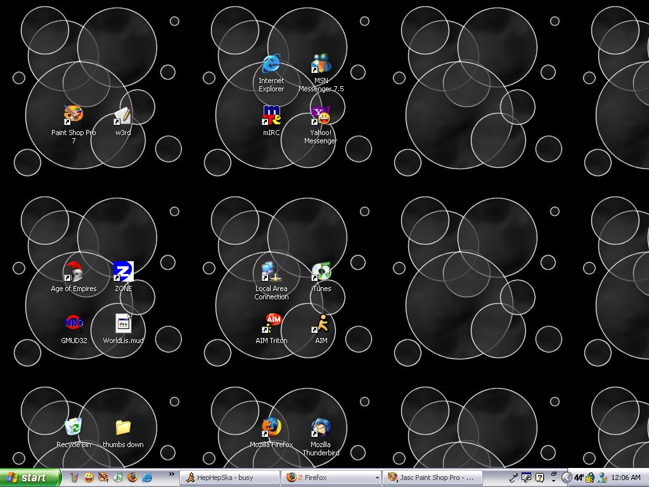Select the WorldLis.mud file icon
Screen dimensions: 649x487
coord(123,328)
